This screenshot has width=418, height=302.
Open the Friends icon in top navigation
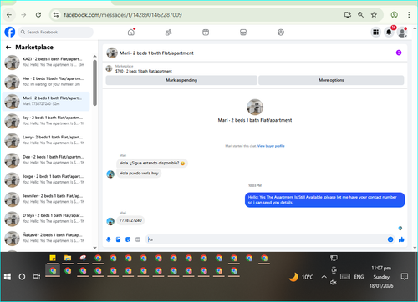(168, 33)
